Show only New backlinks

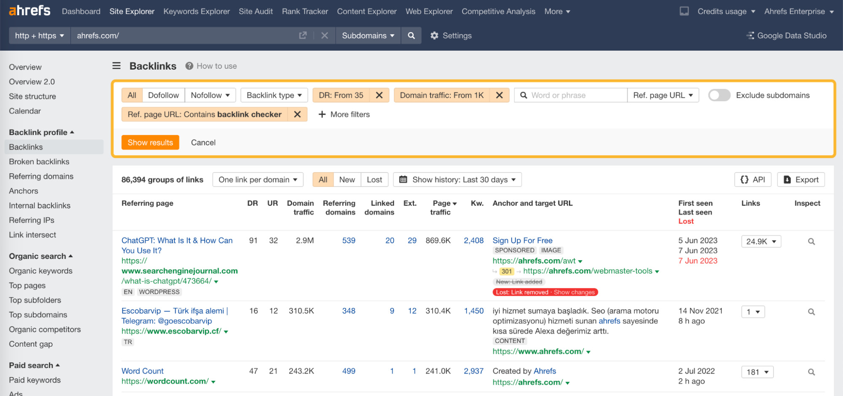[x=347, y=179]
